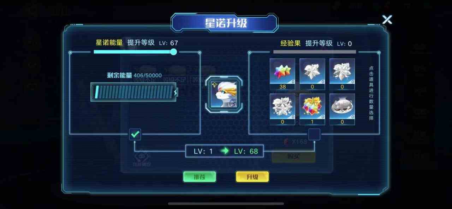452x209 pixels.
Task: Click the 星诺能量 tab label
Action: point(109,43)
